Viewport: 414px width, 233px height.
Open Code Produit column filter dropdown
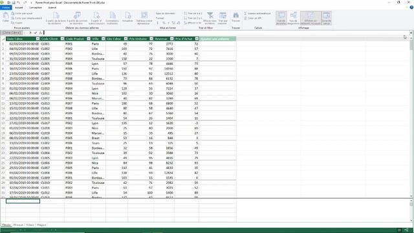click(89, 39)
